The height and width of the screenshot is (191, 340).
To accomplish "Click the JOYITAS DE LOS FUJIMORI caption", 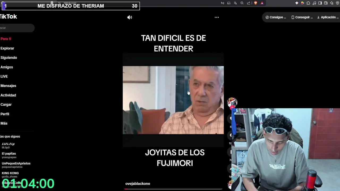I will pyautogui.click(x=175, y=158).
